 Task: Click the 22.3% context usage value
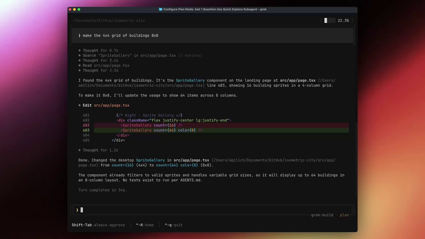(343, 21)
